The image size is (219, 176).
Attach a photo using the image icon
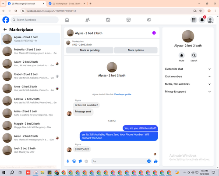coord(74,161)
